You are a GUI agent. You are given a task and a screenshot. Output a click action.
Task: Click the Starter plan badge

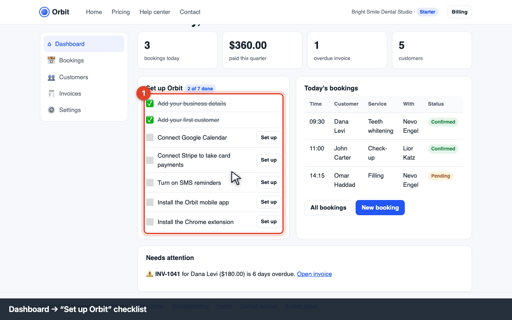pyautogui.click(x=427, y=12)
